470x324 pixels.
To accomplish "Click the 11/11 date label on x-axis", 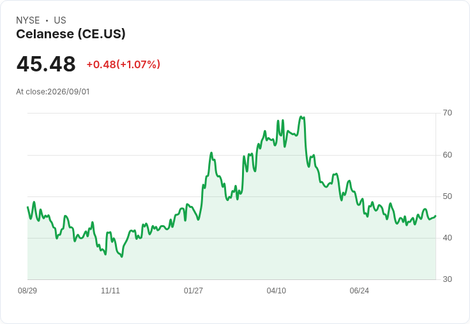I will tap(110, 291).
